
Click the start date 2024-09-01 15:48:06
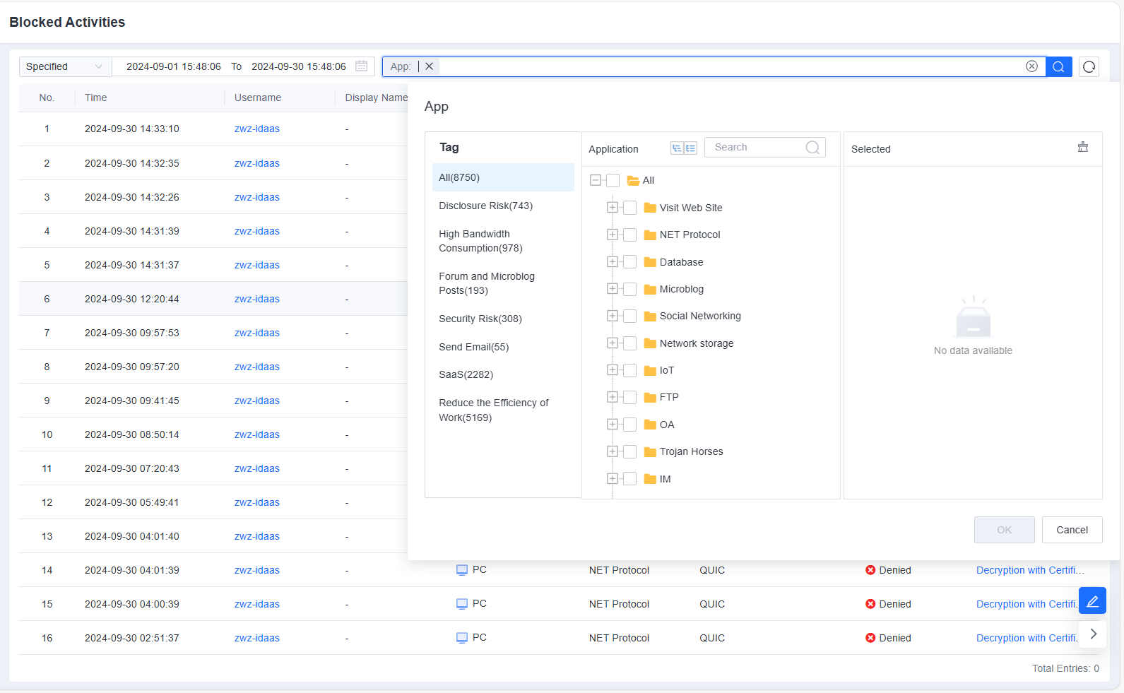(174, 66)
